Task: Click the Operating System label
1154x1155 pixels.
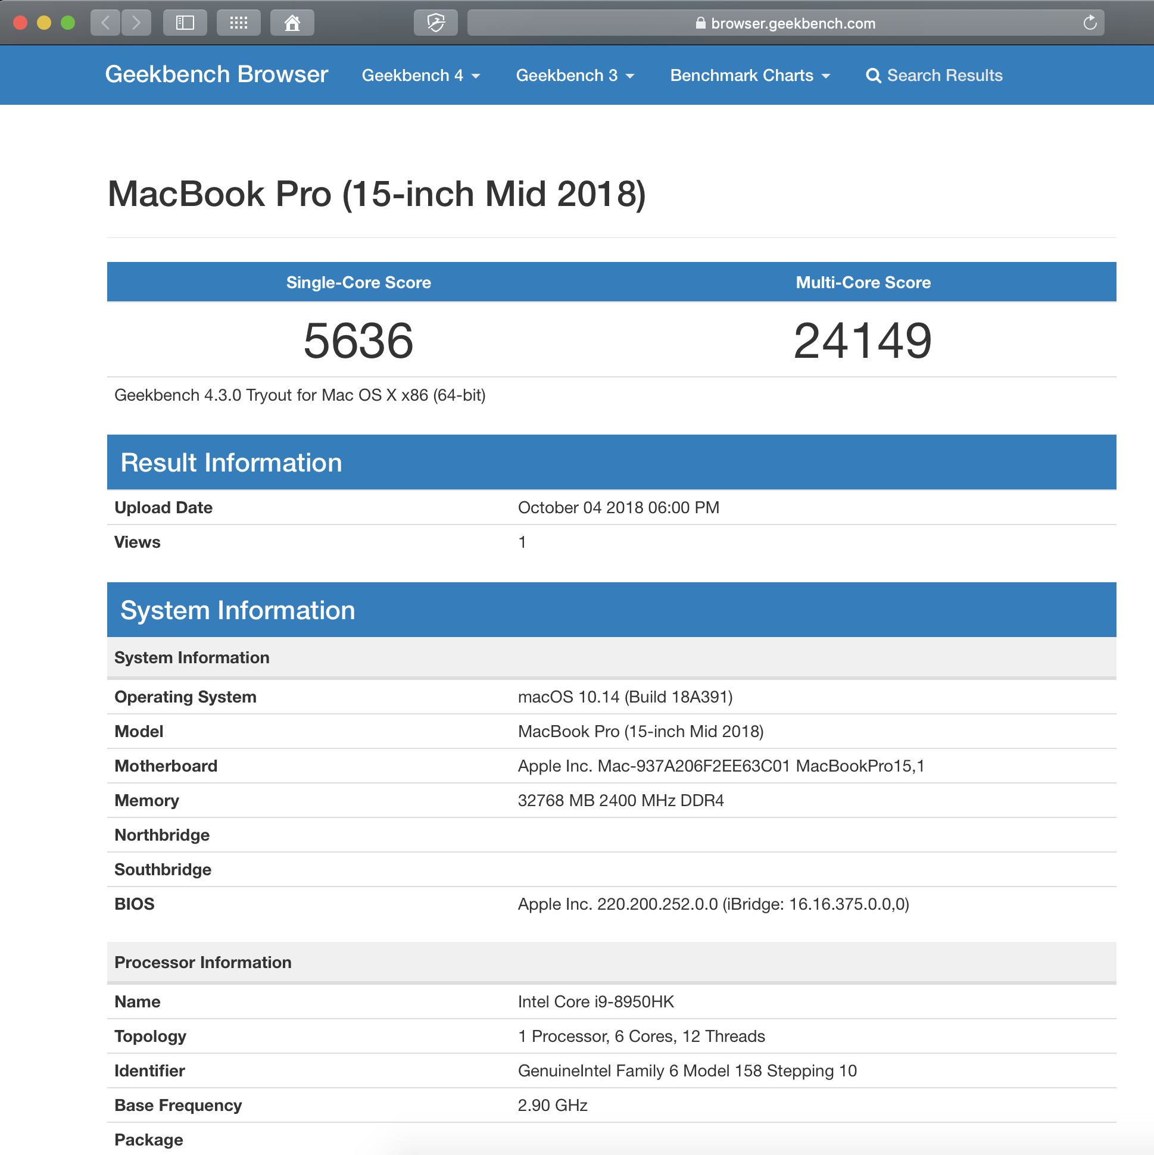Action: point(185,697)
